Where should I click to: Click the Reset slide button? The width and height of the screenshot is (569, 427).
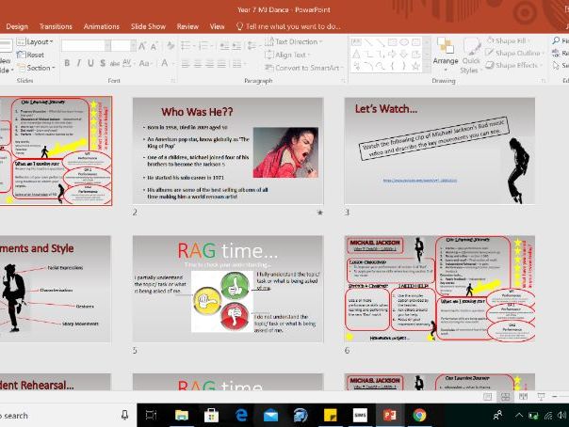[30, 55]
